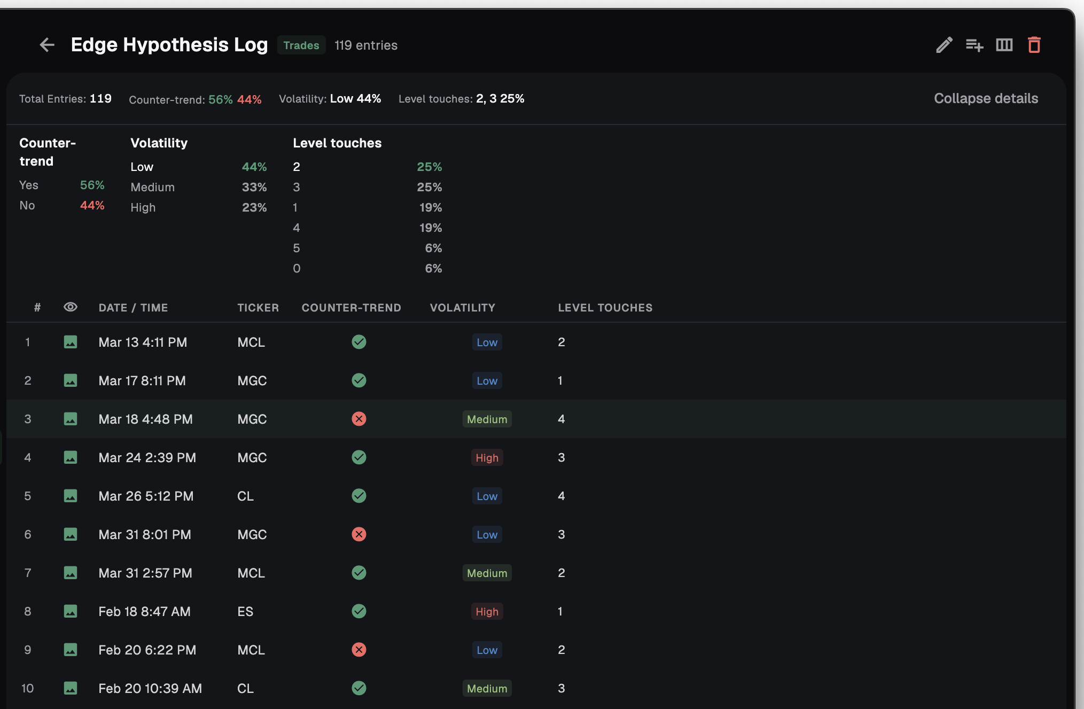Add a new entry via list-plus icon
Screen dimensions: 1084x709
click(974, 45)
